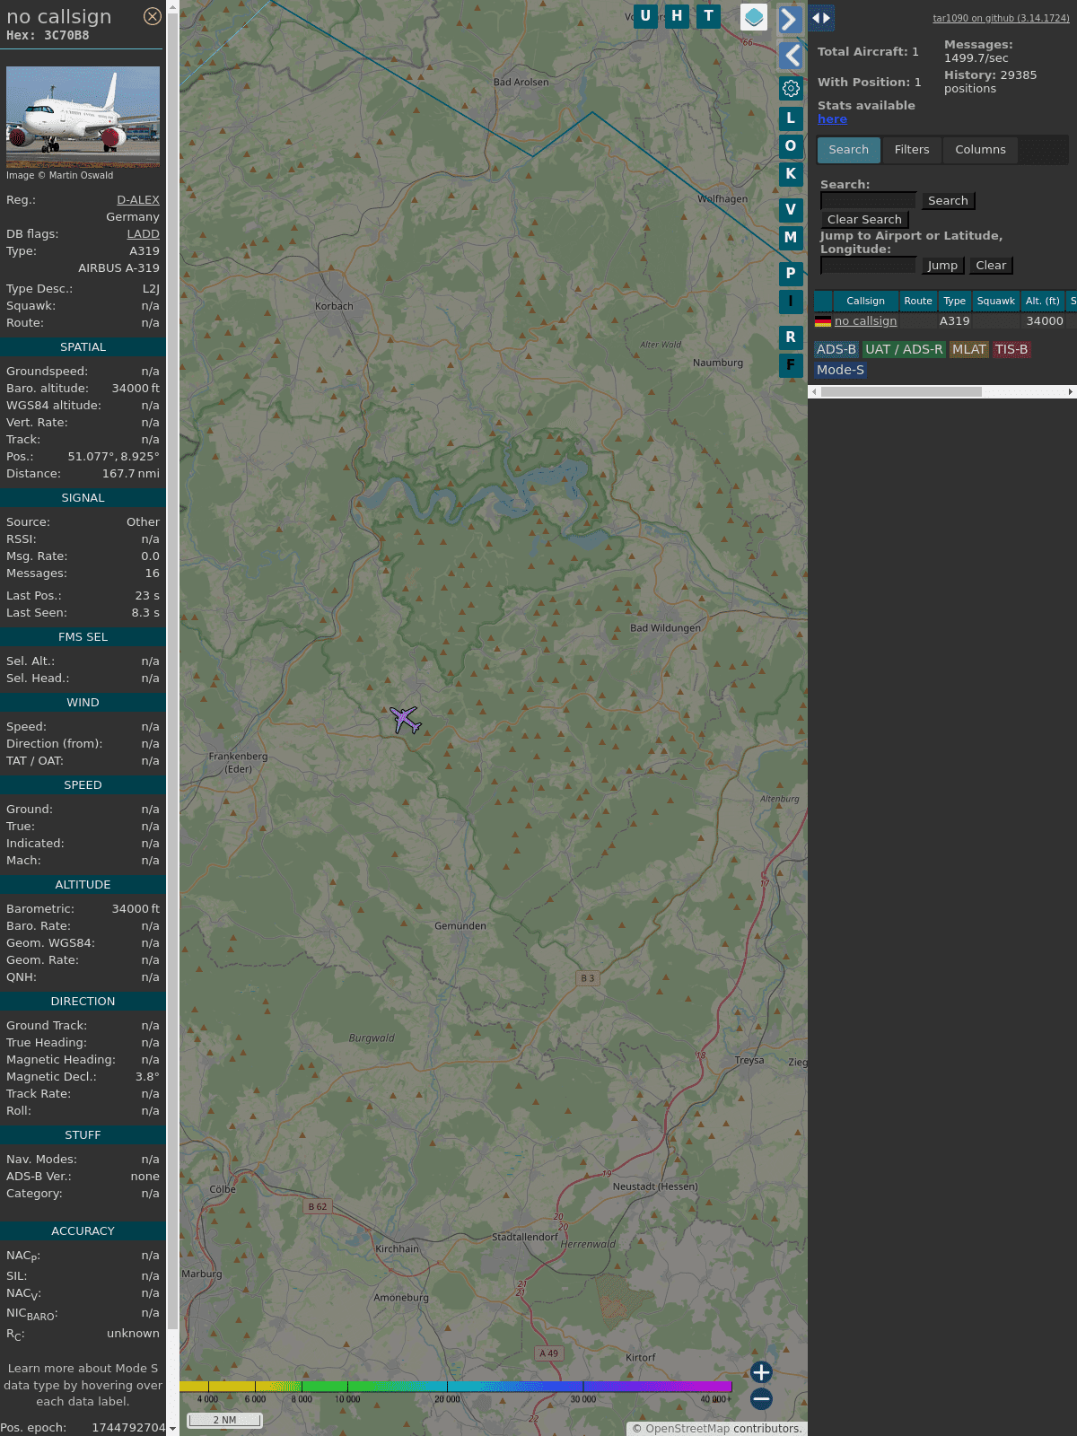
Task: Toggle the P map button
Action: [x=791, y=274]
